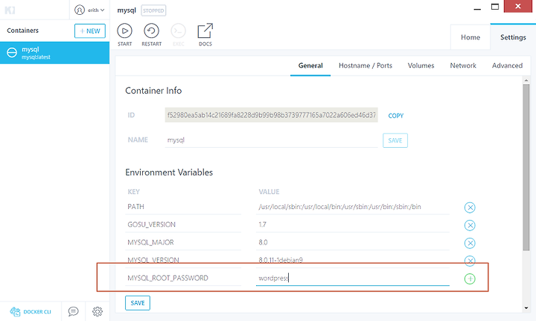Click the scroll up arrow
Screen dimensions: 536x321
click(x=526, y=80)
